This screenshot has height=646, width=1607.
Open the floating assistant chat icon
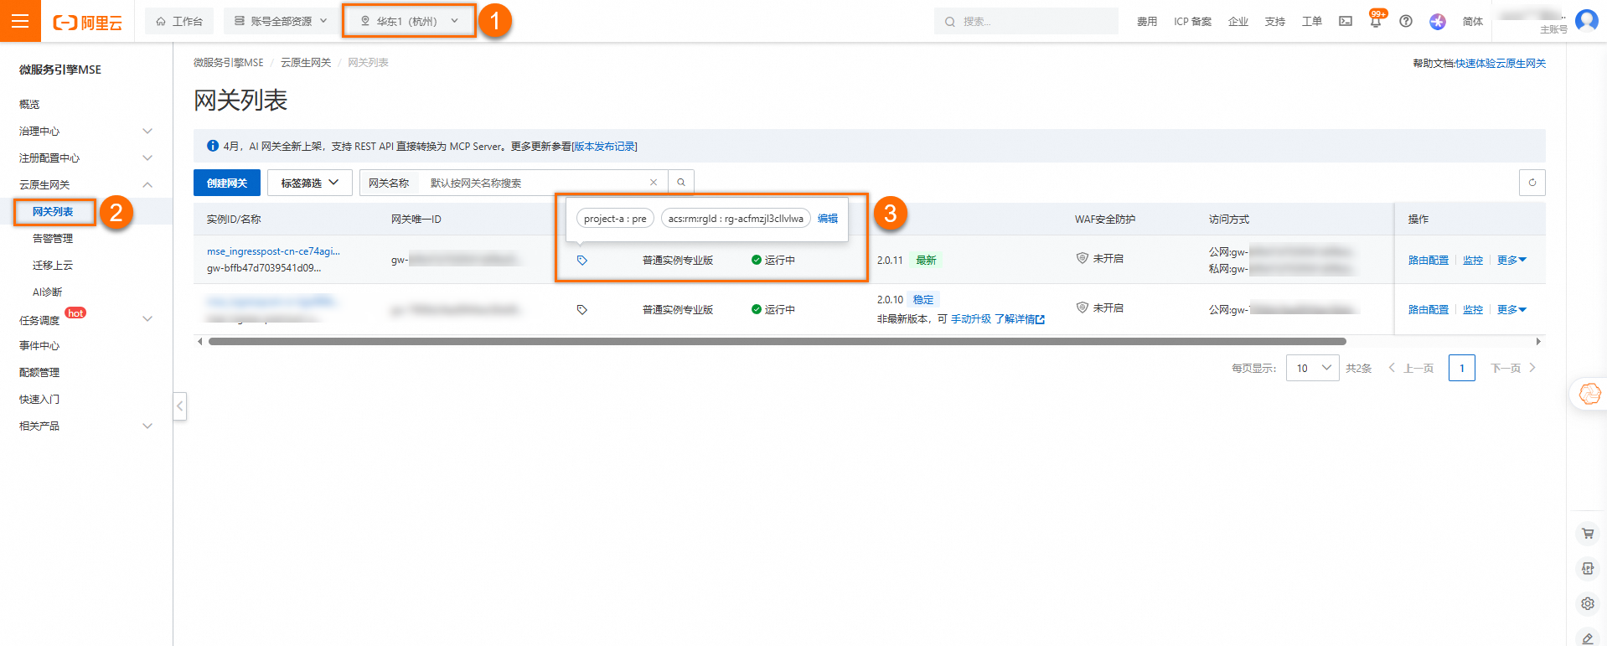coord(1589,394)
